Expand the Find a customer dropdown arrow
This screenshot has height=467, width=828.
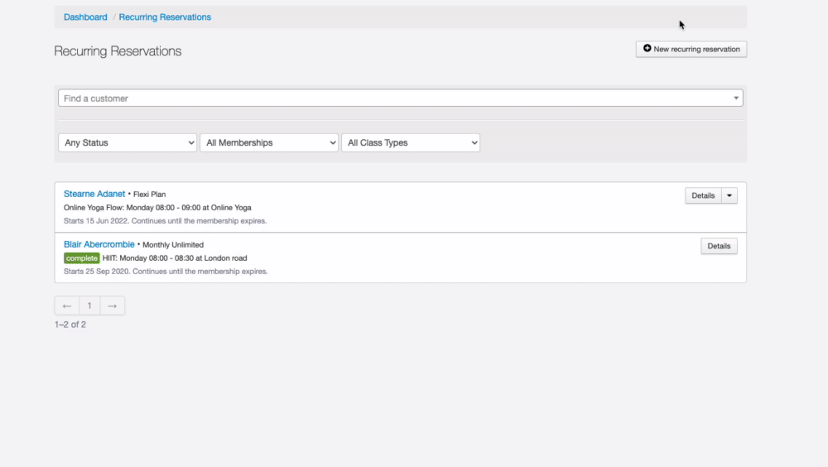736,99
